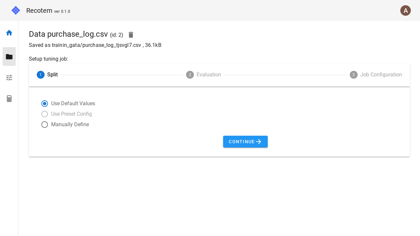The height and width of the screenshot is (236, 420).
Task: Delete purchase_log.csv using the trash icon
Action: click(131, 35)
